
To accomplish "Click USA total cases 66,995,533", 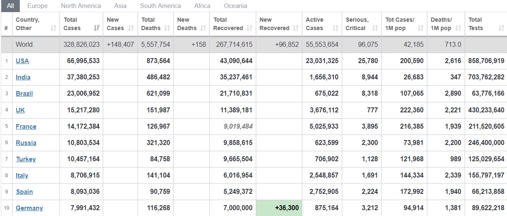I will [x=83, y=61].
